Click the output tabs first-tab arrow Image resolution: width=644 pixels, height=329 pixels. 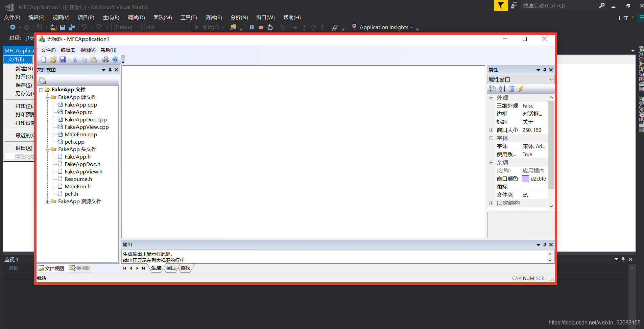point(125,268)
